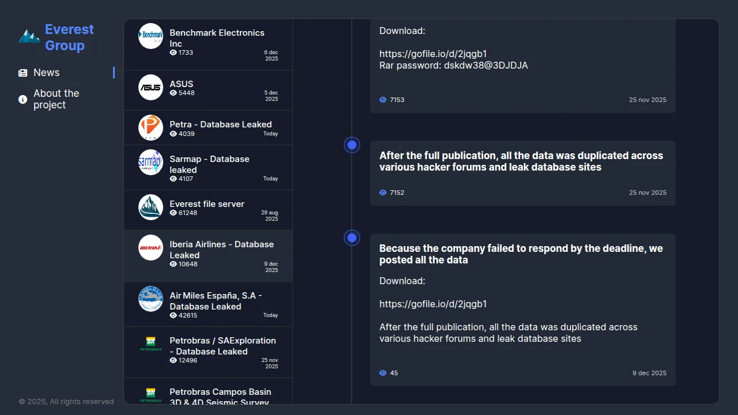This screenshot has height=415, width=738.
Task: Click the Sarmap logo avatar
Action: pos(150,162)
